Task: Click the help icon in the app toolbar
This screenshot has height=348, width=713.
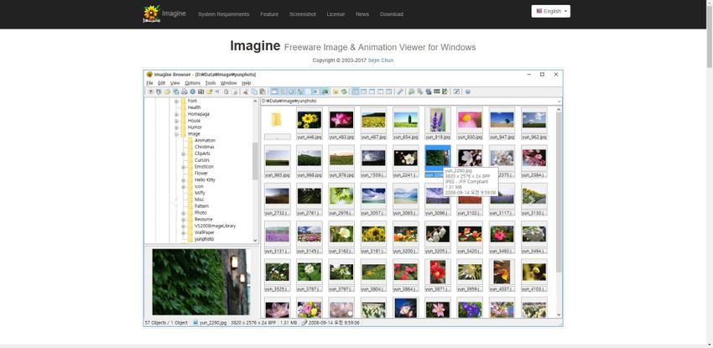Action: coord(467,91)
